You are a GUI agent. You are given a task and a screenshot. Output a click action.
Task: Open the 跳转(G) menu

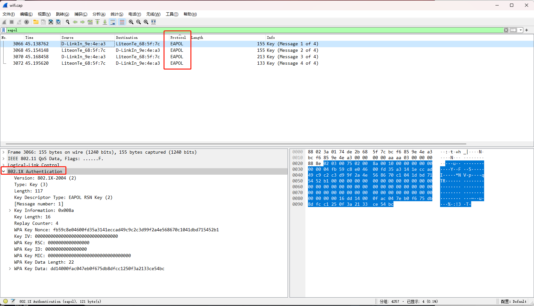click(62, 14)
